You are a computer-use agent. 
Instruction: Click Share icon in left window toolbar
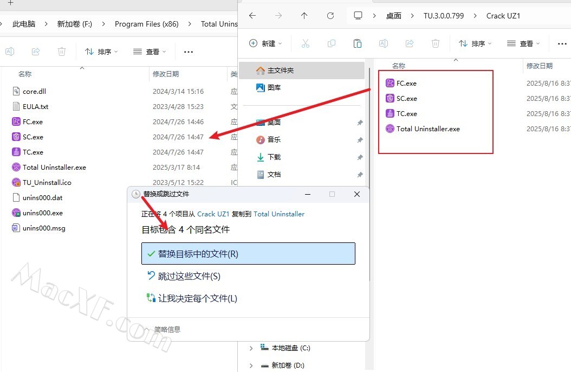36,52
